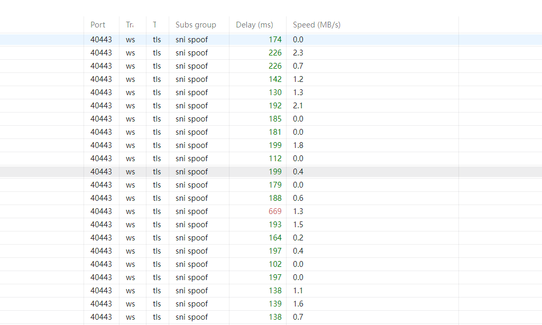
Task: Select the speed value 0.2
Action: 298,238
